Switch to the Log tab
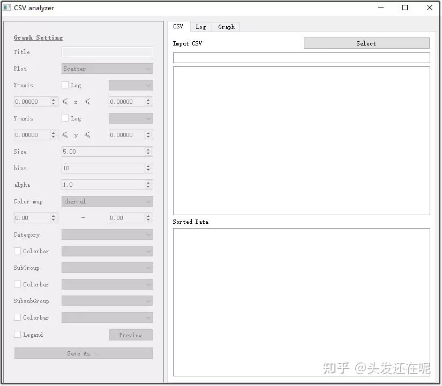 (201, 27)
